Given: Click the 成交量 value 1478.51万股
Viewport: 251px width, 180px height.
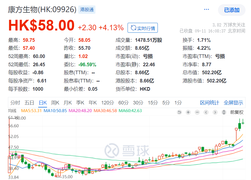Looking at the screenshot, I should pos(148,40).
